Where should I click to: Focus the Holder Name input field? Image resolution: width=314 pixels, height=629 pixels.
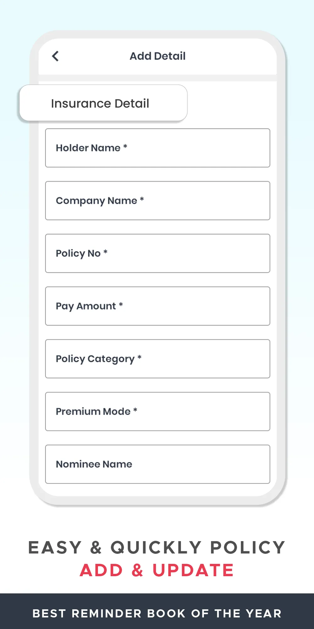pyautogui.click(x=158, y=148)
